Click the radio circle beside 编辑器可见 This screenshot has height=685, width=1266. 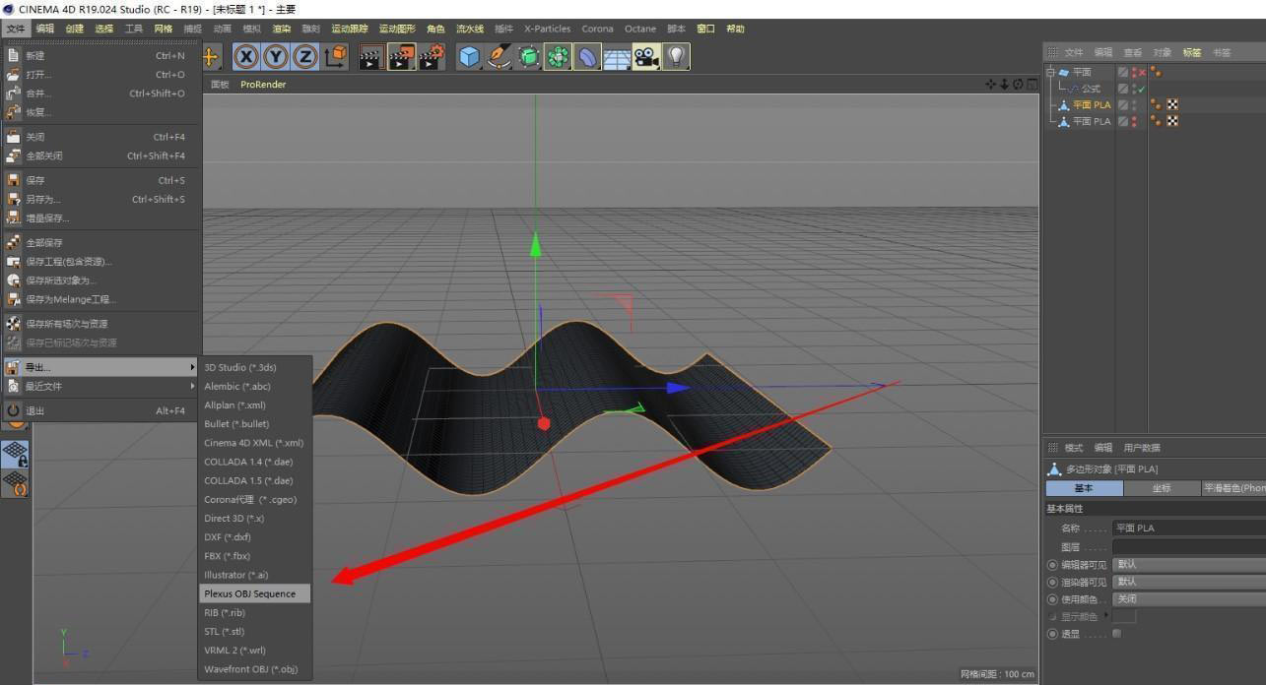click(x=1052, y=565)
